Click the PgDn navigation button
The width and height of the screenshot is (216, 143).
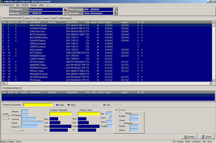(72, 105)
